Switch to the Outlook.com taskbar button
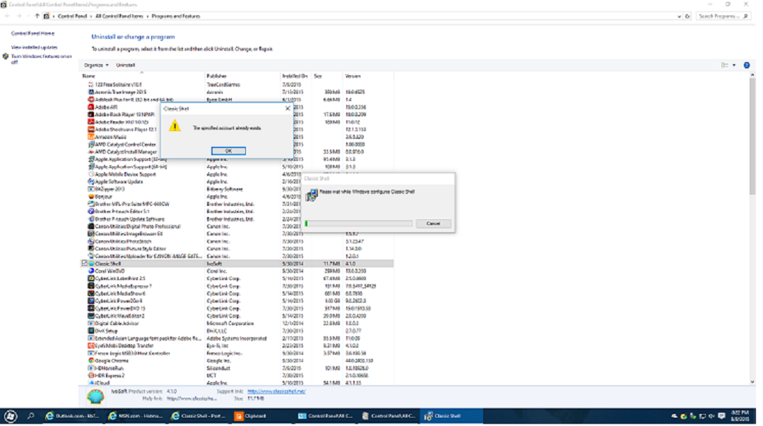The image size is (763, 426). click(73, 417)
